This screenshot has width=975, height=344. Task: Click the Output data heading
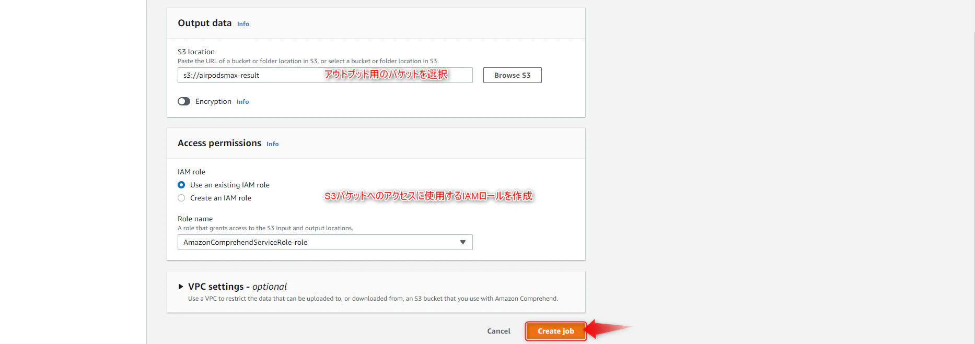pos(204,23)
